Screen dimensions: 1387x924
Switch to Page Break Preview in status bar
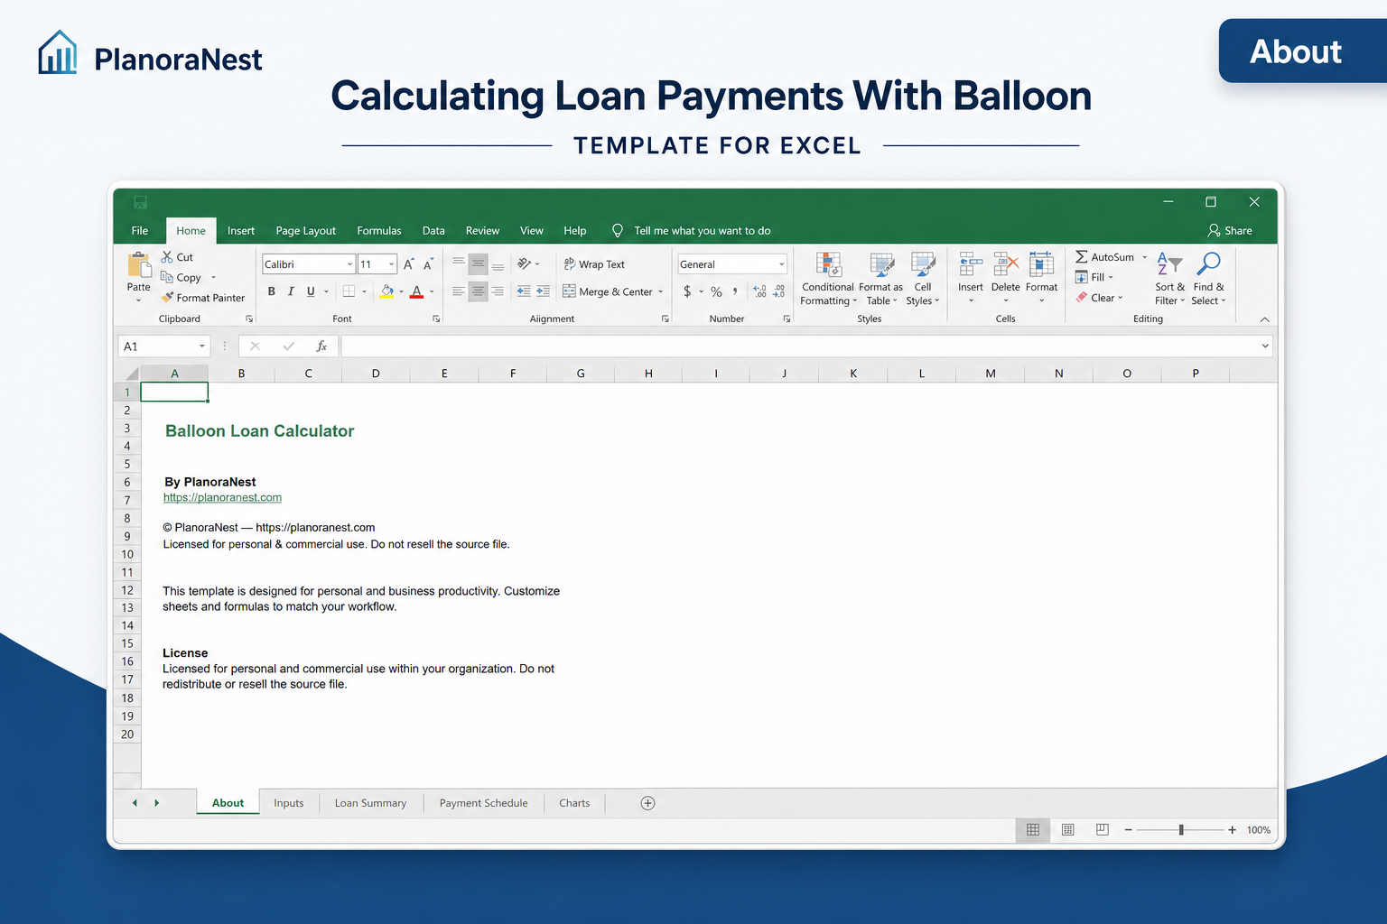coord(1102,829)
